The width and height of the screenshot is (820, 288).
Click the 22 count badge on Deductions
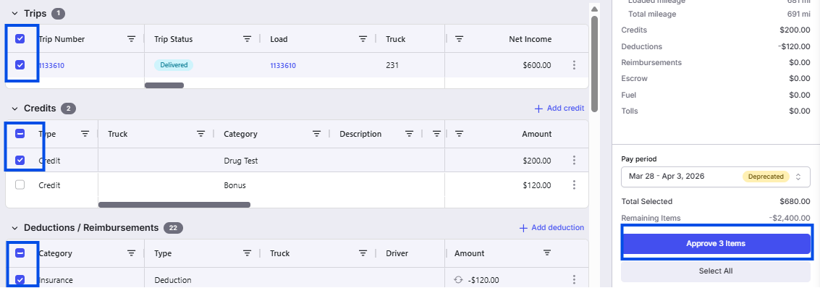(174, 228)
